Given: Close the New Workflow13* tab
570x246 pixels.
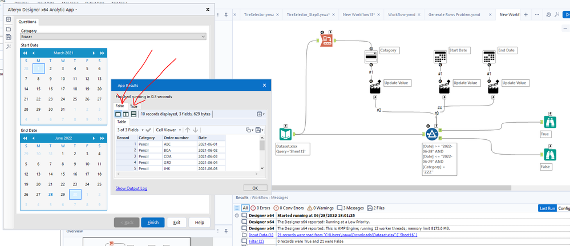Looking at the screenshot, I should tap(378, 15).
